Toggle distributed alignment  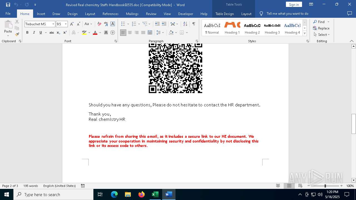point(150,32)
